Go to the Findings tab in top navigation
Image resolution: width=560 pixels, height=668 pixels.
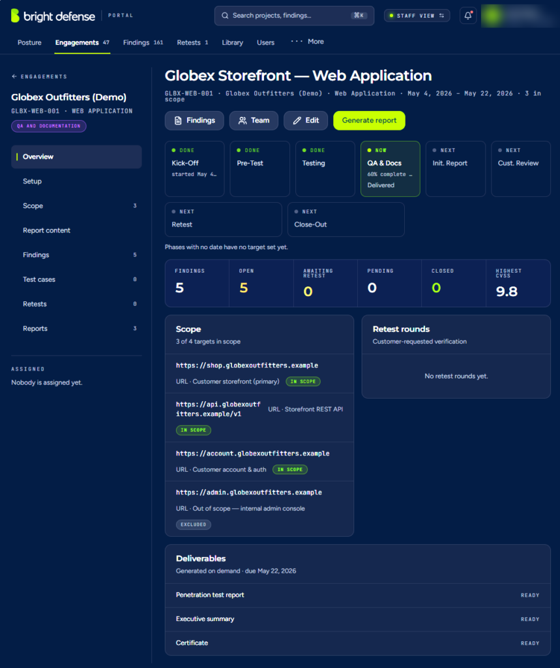click(143, 42)
